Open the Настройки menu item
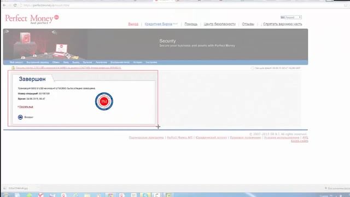Viewport: 350px width, 197px height. pyautogui.click(x=151, y=62)
